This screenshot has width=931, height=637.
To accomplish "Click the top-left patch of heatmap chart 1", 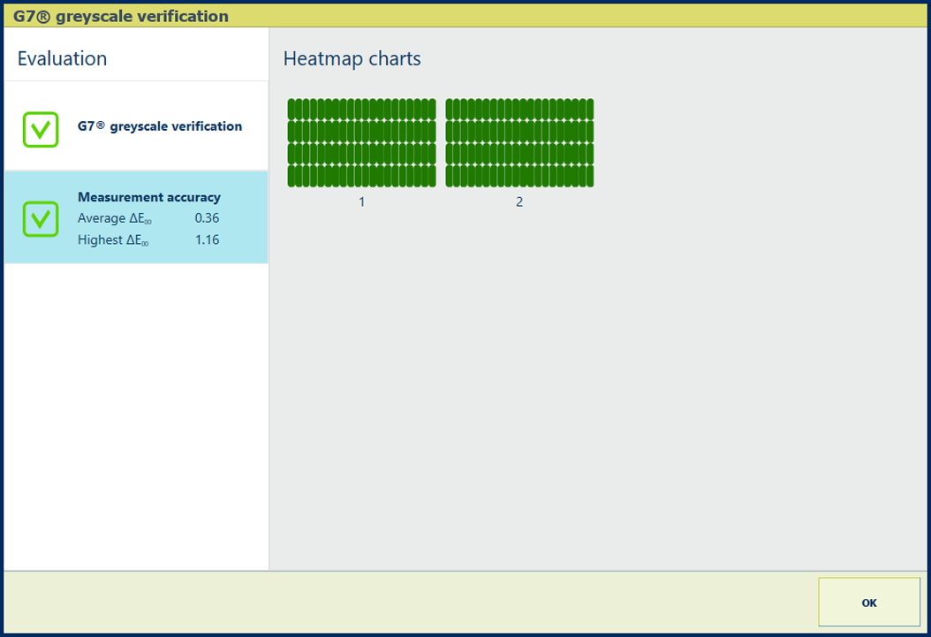I will [x=292, y=109].
